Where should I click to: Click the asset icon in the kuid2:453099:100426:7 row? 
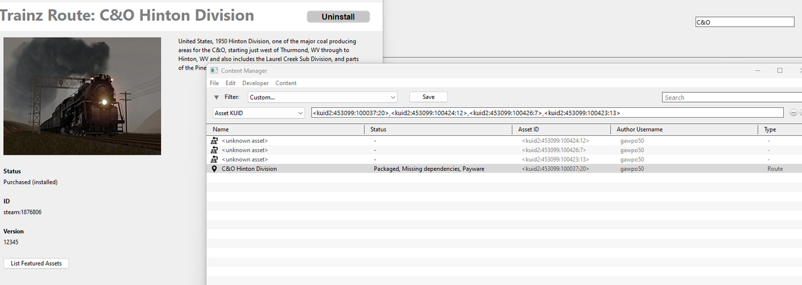tap(214, 150)
